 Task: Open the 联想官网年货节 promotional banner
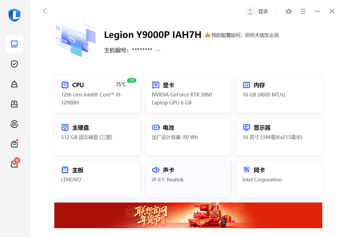click(188, 215)
